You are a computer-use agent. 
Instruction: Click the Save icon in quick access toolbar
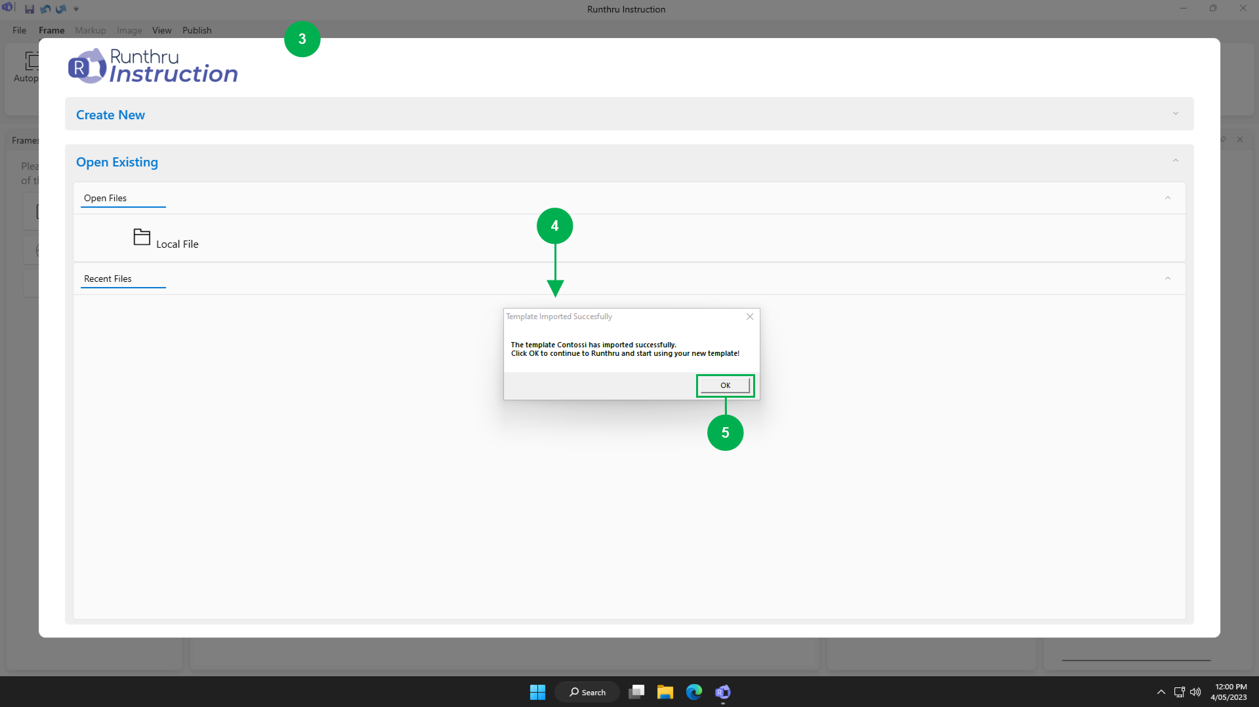[x=30, y=9]
